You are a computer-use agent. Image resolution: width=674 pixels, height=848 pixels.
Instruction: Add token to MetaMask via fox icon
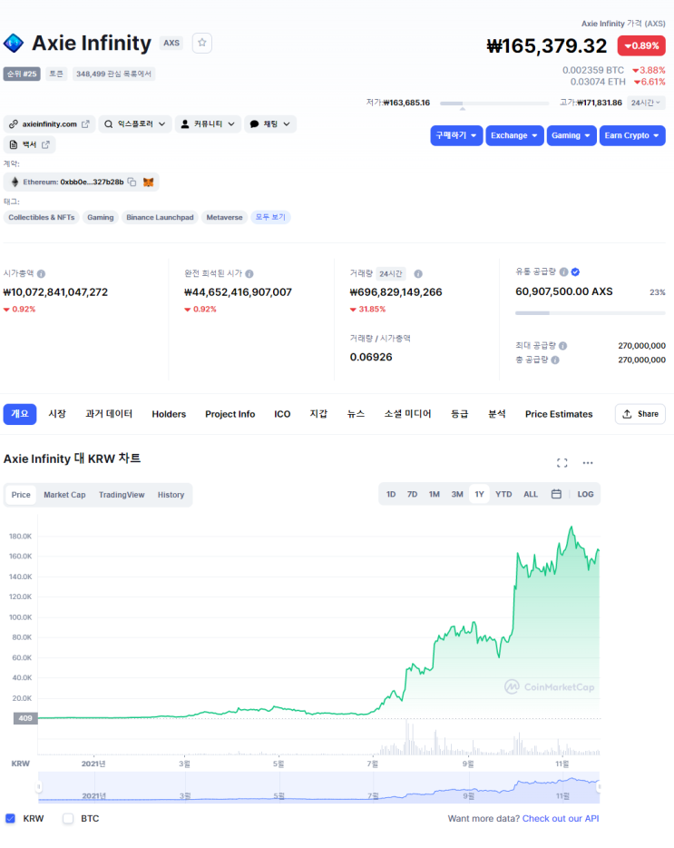(x=148, y=182)
